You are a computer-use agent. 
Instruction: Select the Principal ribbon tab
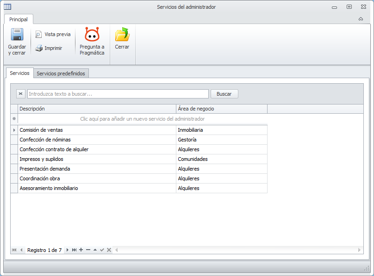click(19, 19)
